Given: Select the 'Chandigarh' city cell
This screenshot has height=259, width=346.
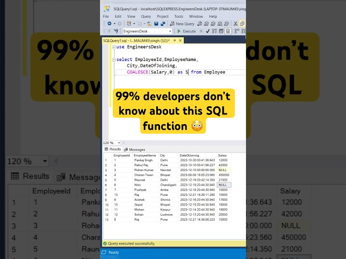Looking at the screenshot, I should pos(168,185).
